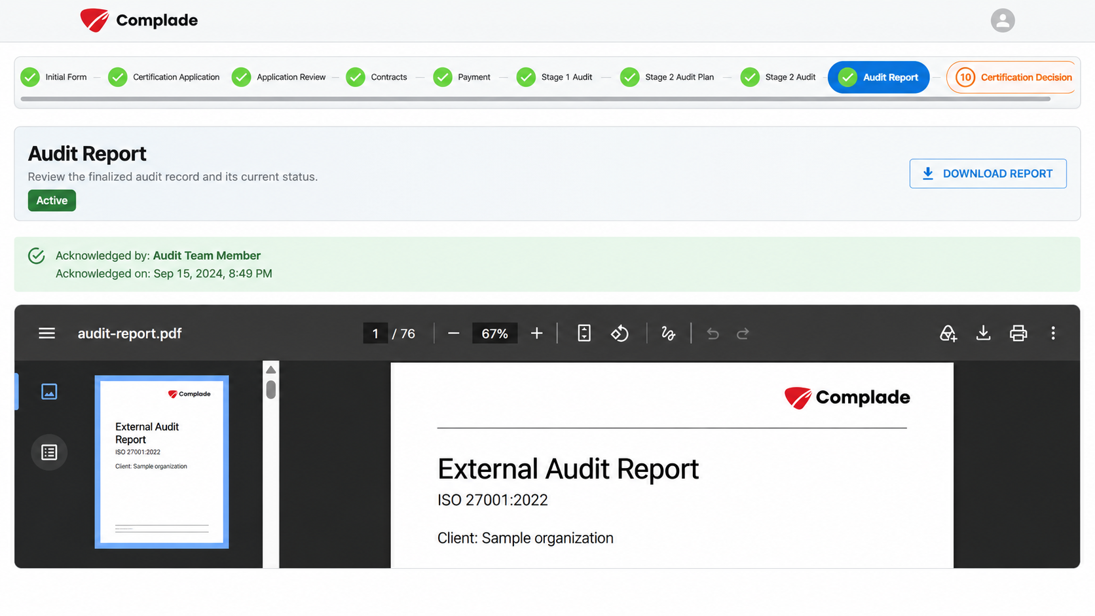Click the Active status badge
Image resolution: width=1095 pixels, height=616 pixels.
point(52,200)
